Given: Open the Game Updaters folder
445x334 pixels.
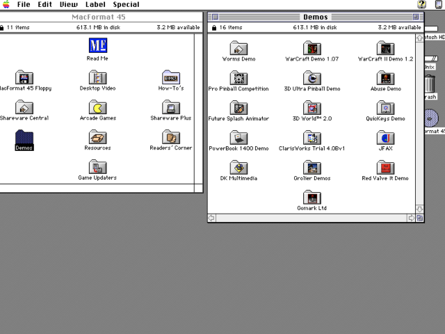Looking at the screenshot, I should coord(97,167).
